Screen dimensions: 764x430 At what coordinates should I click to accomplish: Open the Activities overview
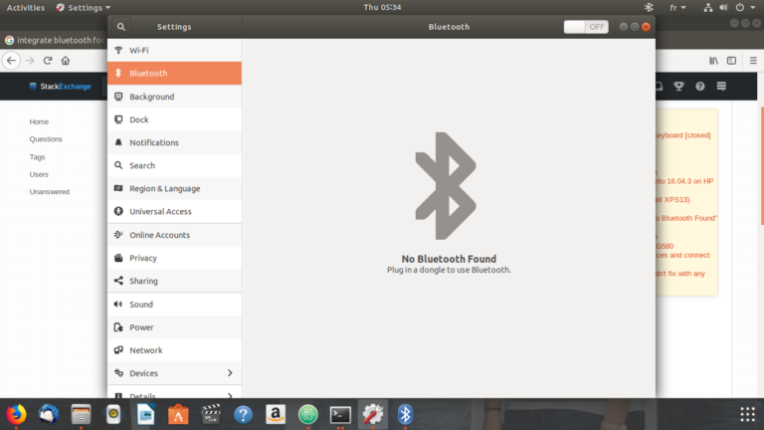tap(25, 7)
